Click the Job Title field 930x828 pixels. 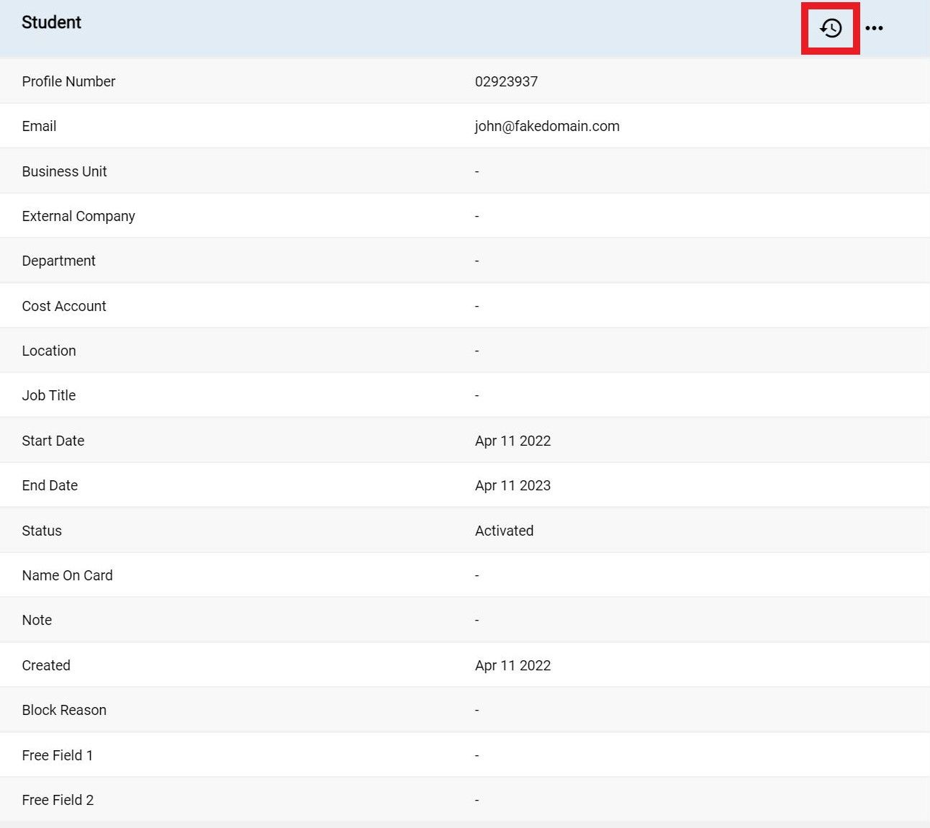[477, 395]
